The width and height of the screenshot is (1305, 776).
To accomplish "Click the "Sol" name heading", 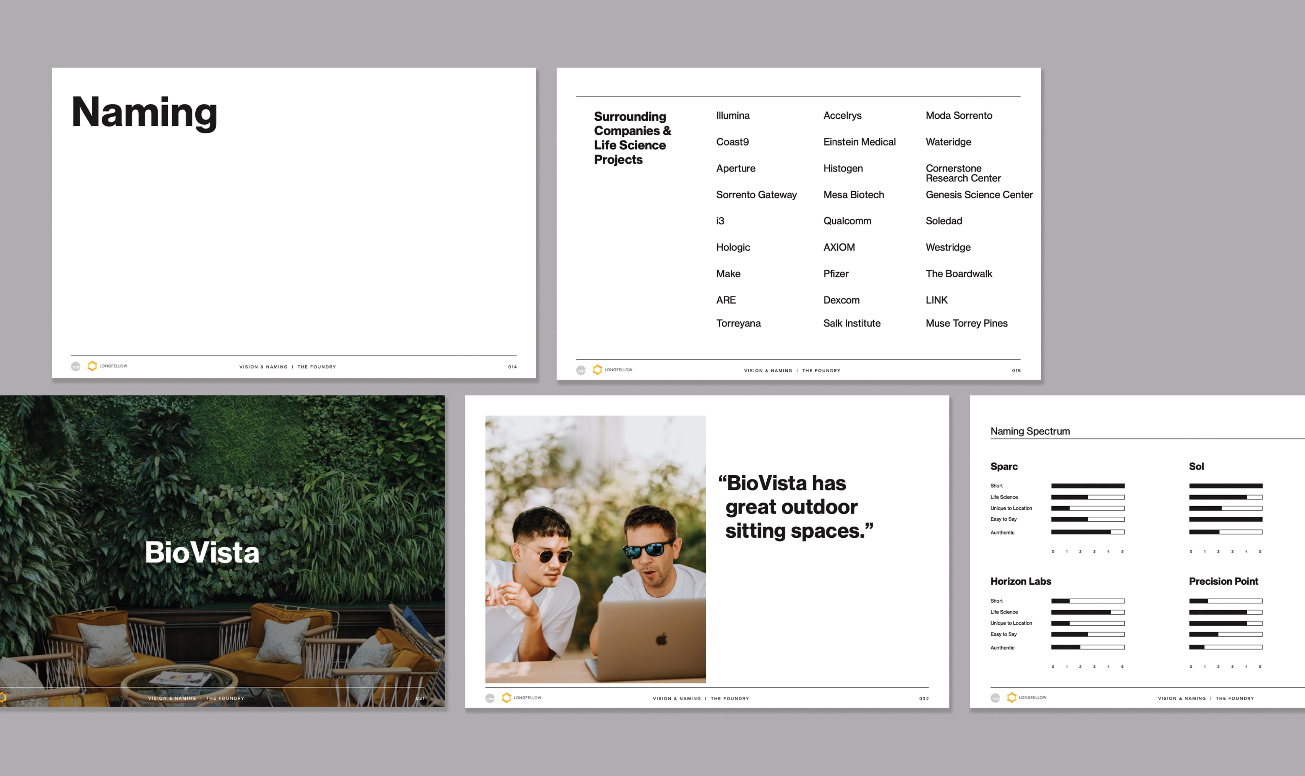I will pos(1196,467).
